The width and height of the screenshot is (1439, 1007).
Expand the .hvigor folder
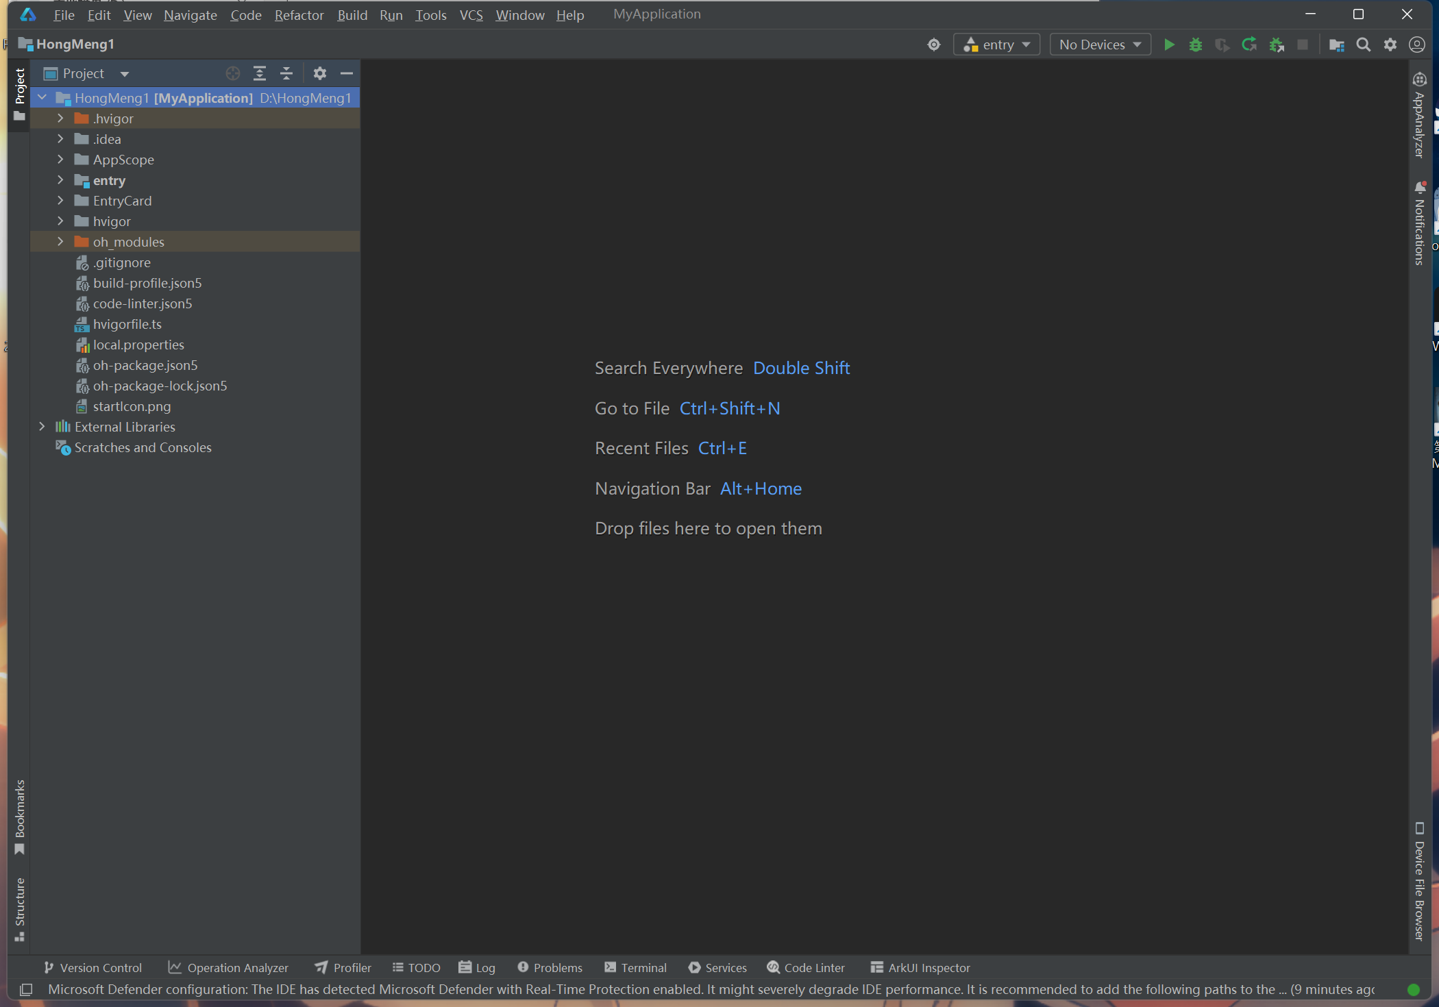[x=60, y=119]
